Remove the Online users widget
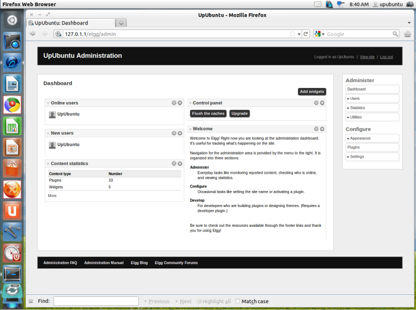 tap(180, 102)
